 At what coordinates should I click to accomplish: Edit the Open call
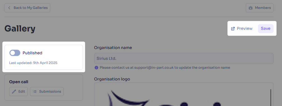(x=19, y=92)
